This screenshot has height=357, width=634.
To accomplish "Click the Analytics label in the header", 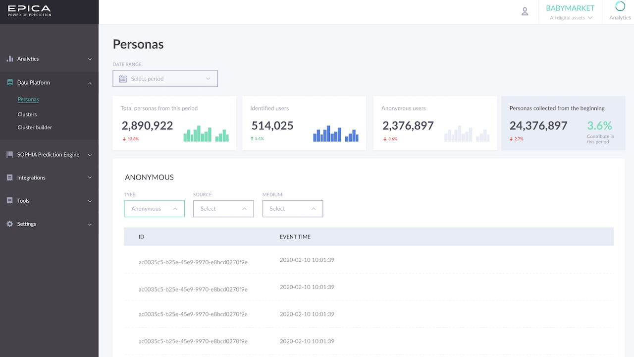I will 620,18.
